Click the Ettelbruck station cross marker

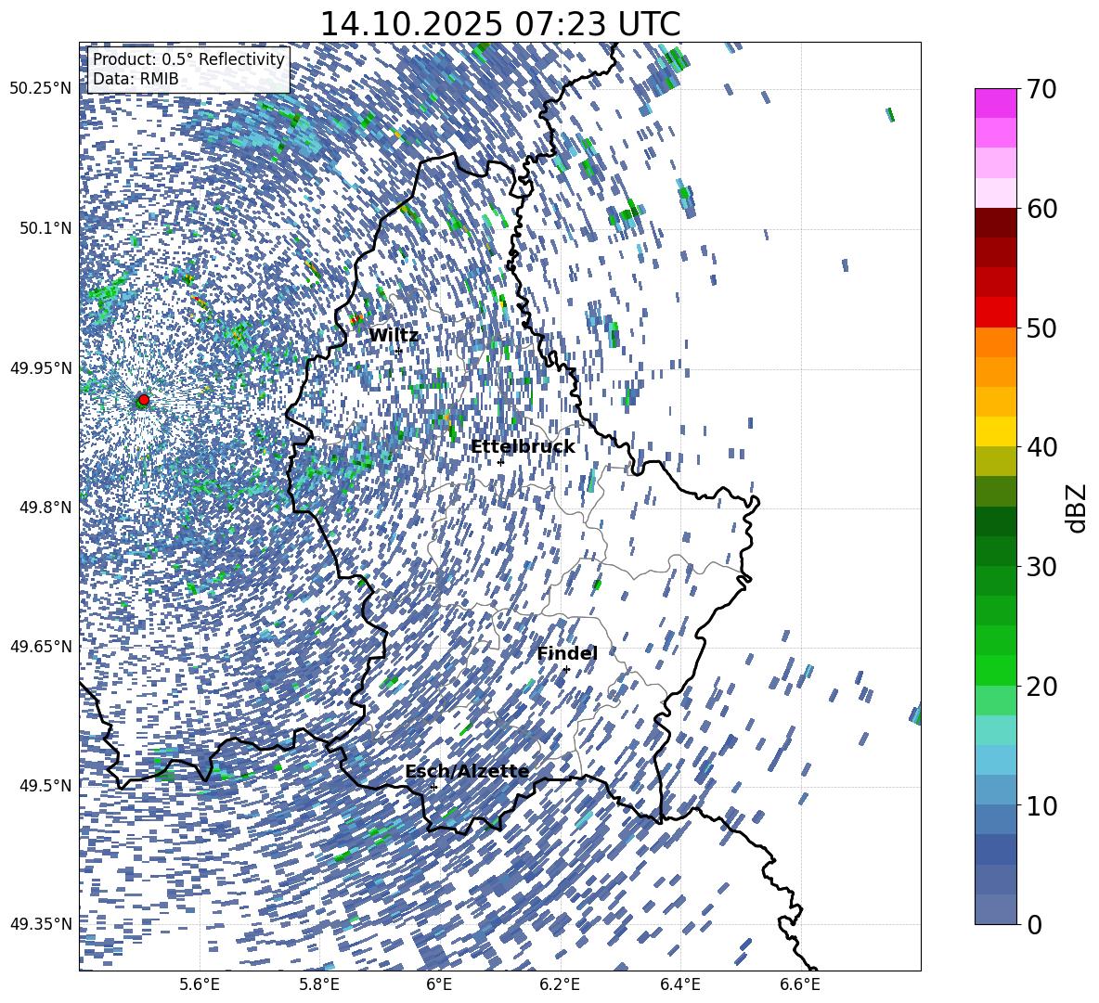tap(500, 462)
